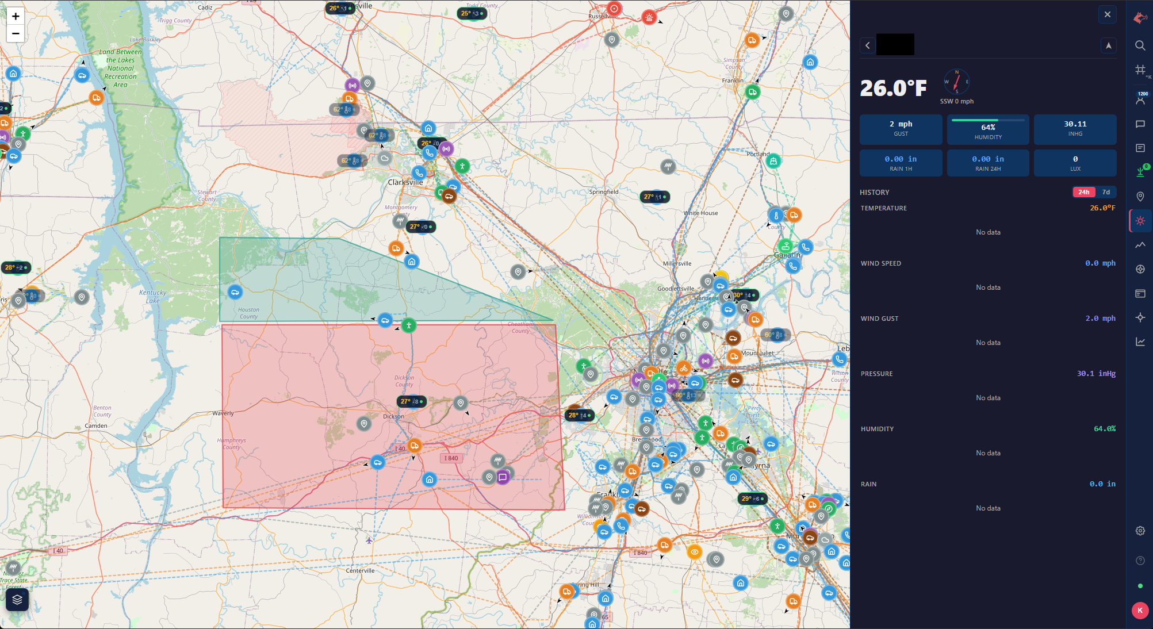Image resolution: width=1153 pixels, height=629 pixels.
Task: Open the analytics line chart icon
Action: pos(1140,341)
